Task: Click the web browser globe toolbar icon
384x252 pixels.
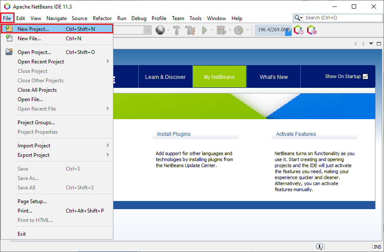Action: tap(160, 30)
